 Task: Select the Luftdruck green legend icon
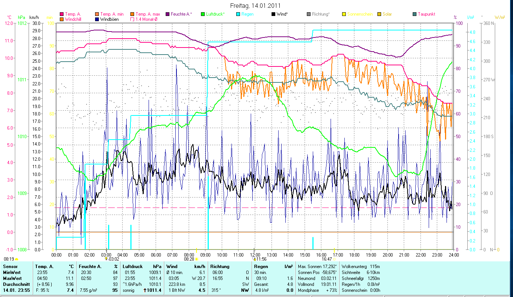(203, 14)
